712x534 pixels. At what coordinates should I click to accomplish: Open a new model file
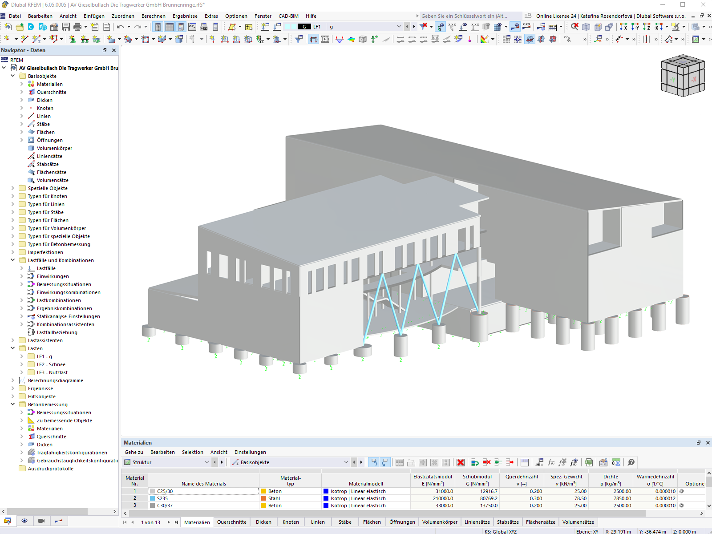pos(8,27)
